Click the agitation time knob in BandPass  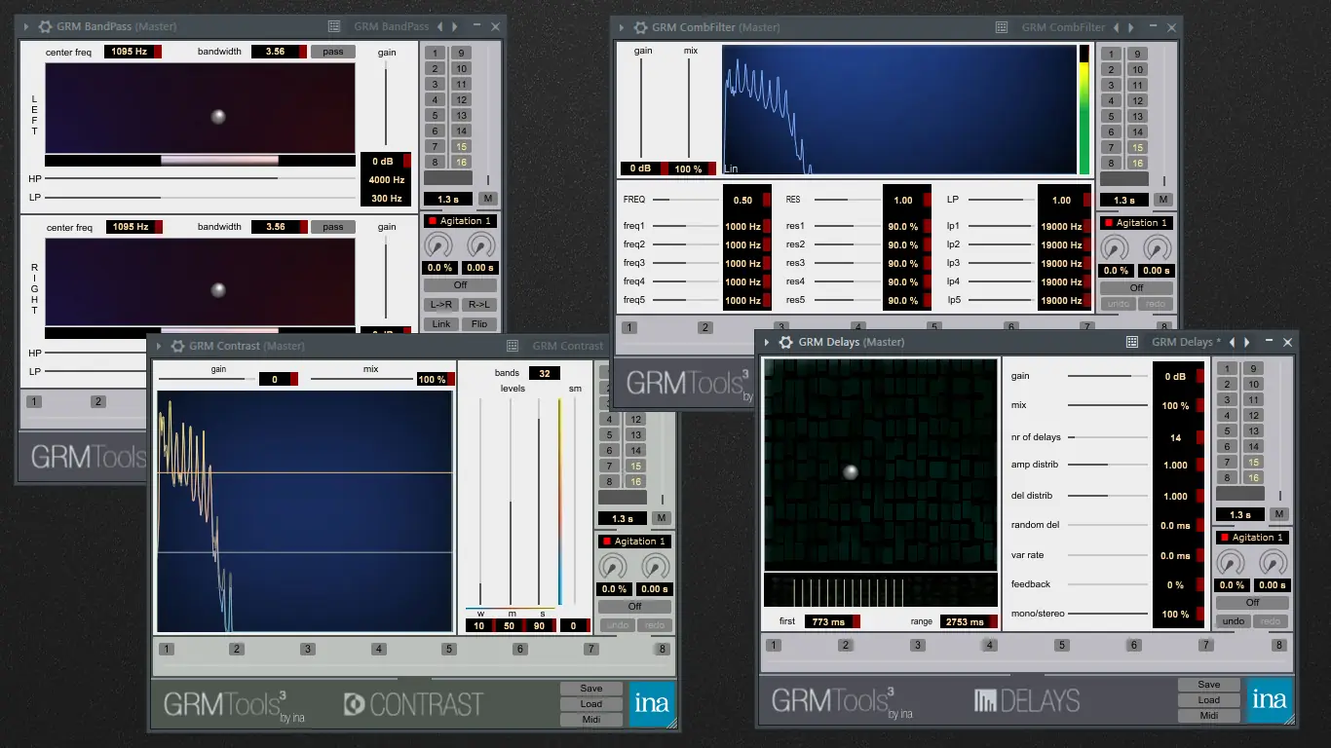tap(480, 246)
